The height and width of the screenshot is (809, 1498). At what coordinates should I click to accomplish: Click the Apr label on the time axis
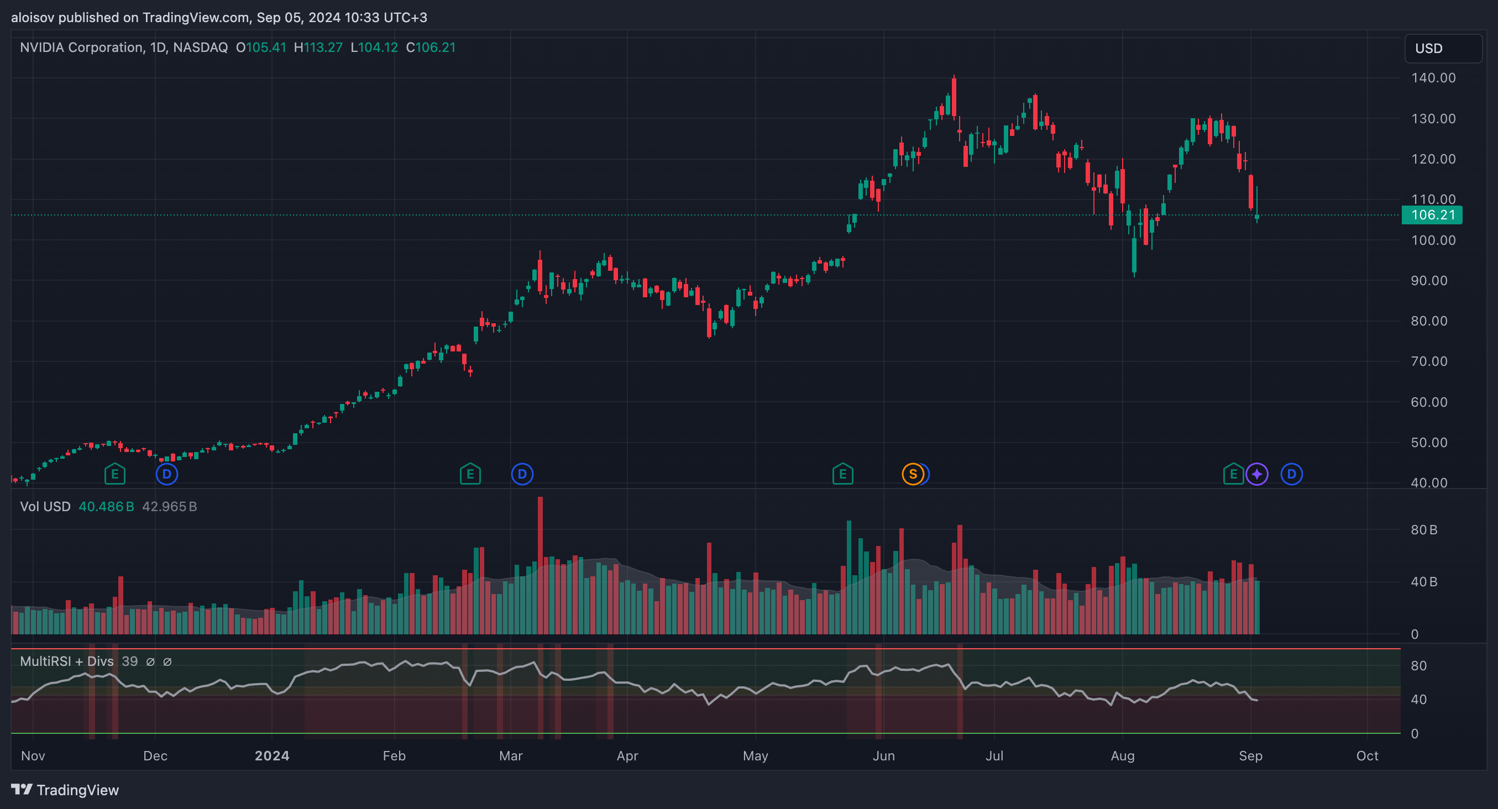[x=627, y=756]
